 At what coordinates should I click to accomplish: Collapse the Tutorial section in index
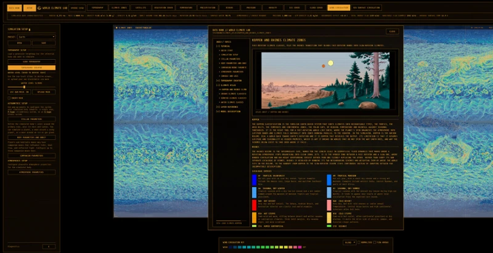coord(223,46)
